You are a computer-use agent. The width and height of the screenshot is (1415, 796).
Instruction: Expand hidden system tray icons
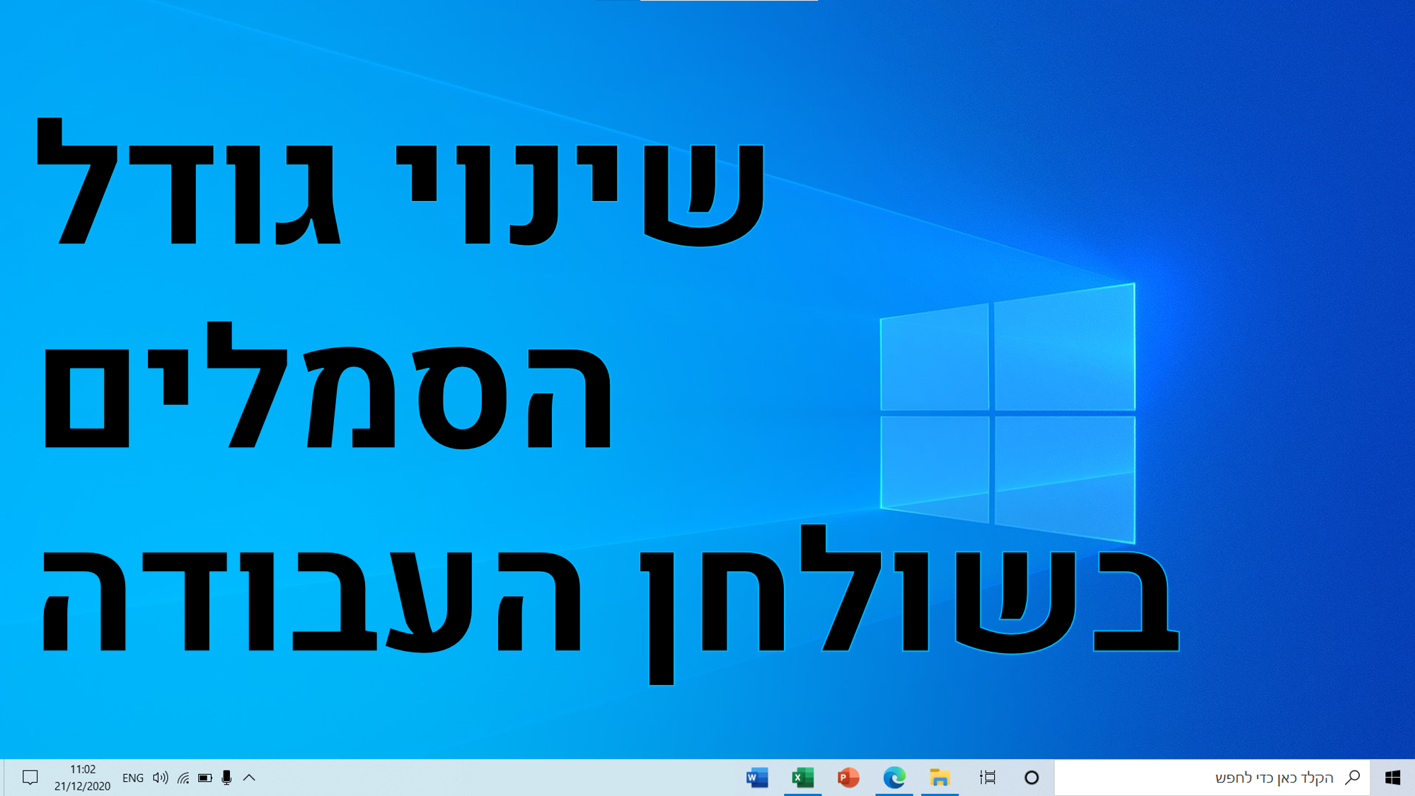[249, 778]
